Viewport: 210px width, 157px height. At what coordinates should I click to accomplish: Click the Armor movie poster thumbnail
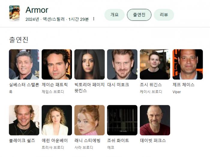14,13
